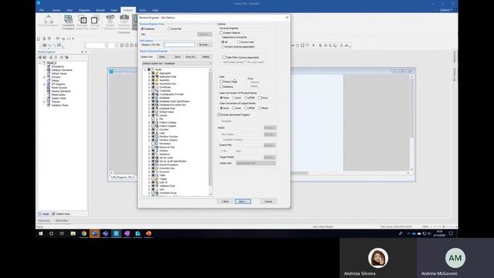
Task: Open the File ribbon tab
Action: coord(42,10)
